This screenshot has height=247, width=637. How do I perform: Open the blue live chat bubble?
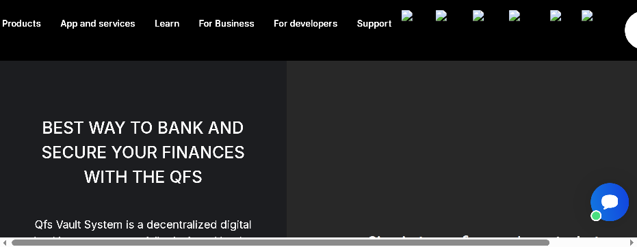tap(610, 202)
